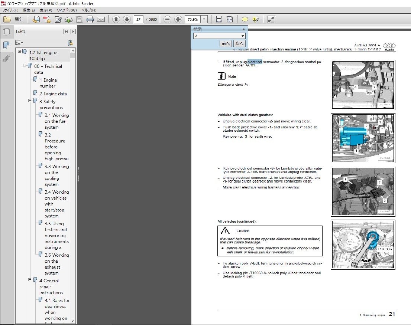Screen dimensions: 411x325
Task: Select '00 – Technical data' bookmark text
Action: coord(48,69)
